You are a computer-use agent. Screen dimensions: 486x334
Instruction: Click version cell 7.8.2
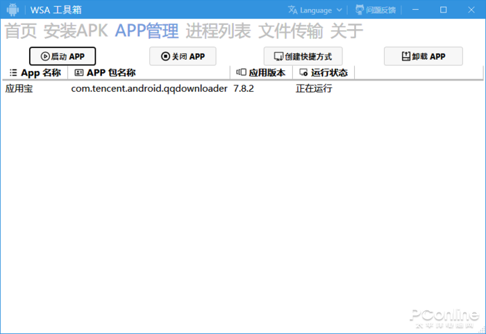(243, 89)
